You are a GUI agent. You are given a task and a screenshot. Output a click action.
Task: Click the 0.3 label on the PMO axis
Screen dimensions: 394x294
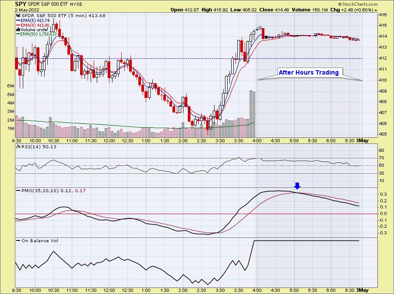point(383,194)
